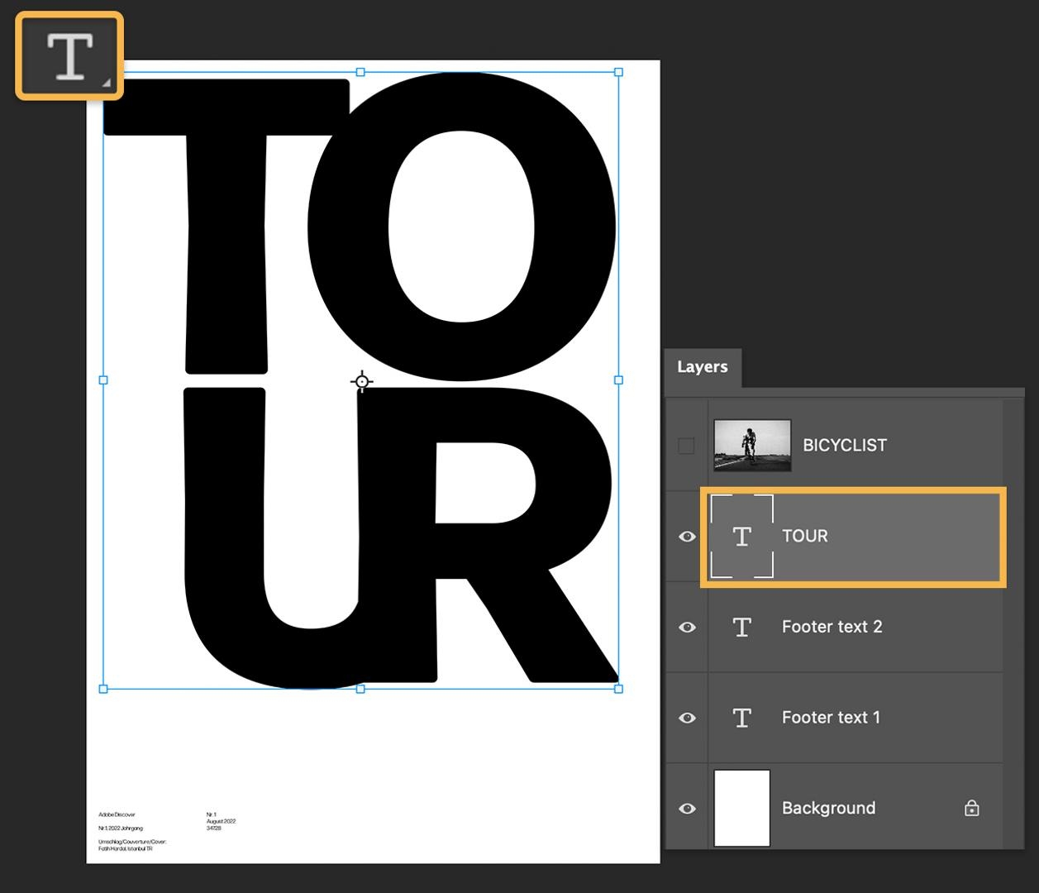Select the Background layer name
Image resolution: width=1039 pixels, height=893 pixels.
pos(829,809)
